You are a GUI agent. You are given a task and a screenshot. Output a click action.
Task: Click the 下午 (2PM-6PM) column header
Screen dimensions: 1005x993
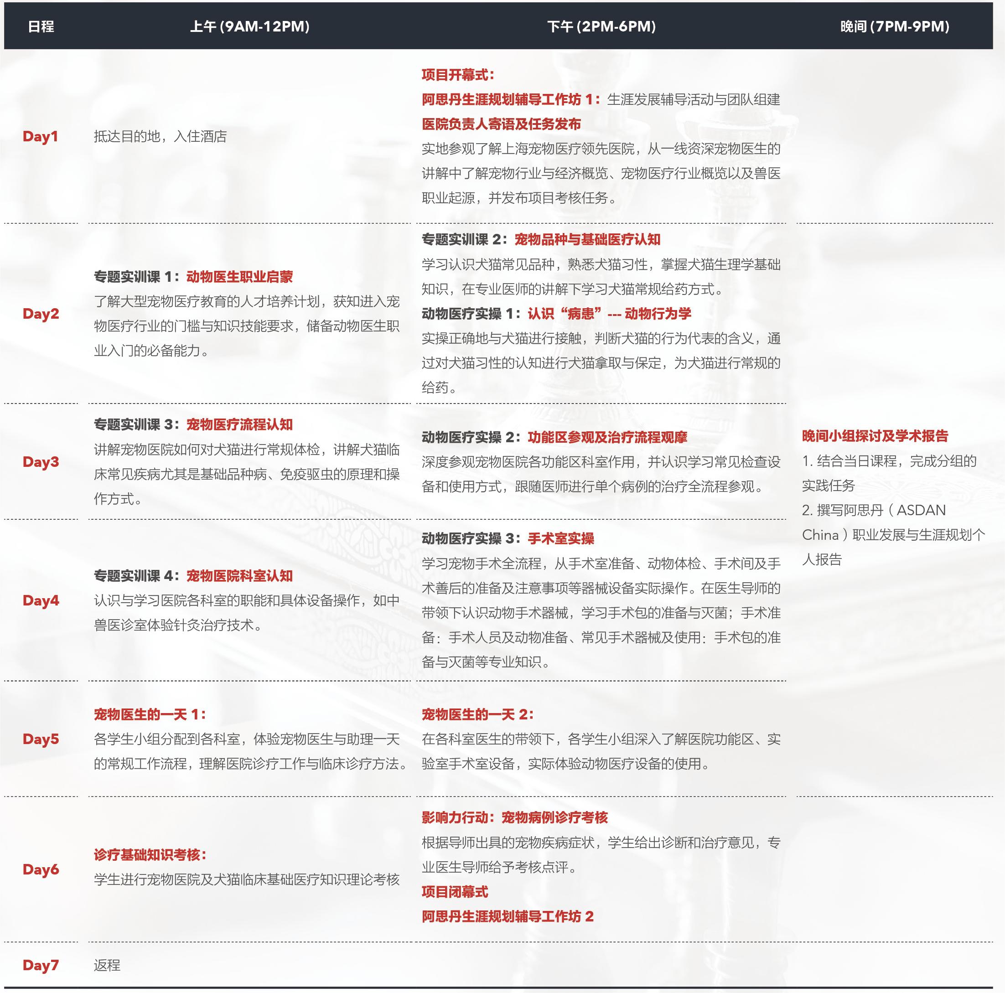(x=601, y=26)
